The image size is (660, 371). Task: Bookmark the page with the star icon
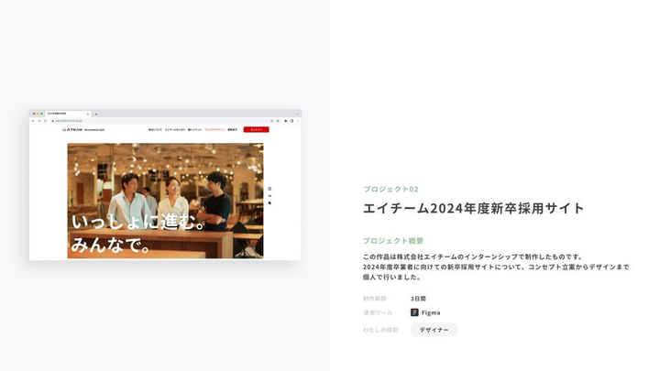click(x=278, y=121)
